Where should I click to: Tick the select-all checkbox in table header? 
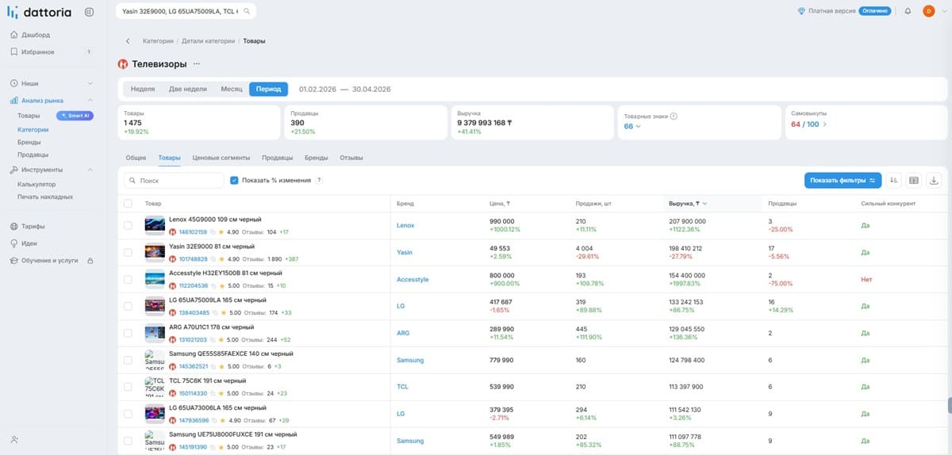click(x=129, y=204)
